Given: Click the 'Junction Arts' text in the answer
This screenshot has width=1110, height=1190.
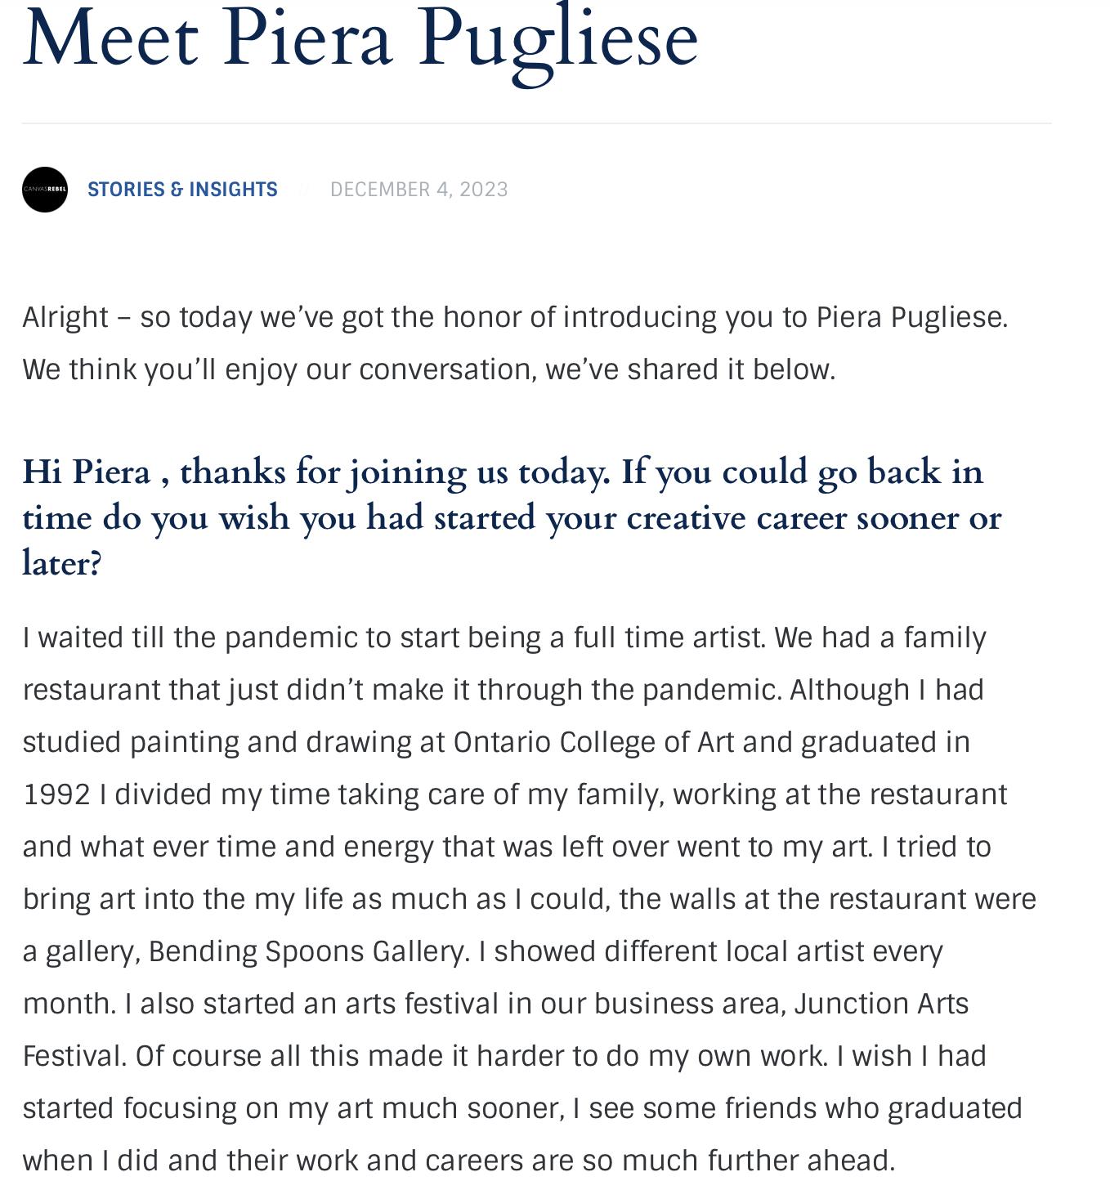Looking at the screenshot, I should pyautogui.click(x=881, y=1004).
